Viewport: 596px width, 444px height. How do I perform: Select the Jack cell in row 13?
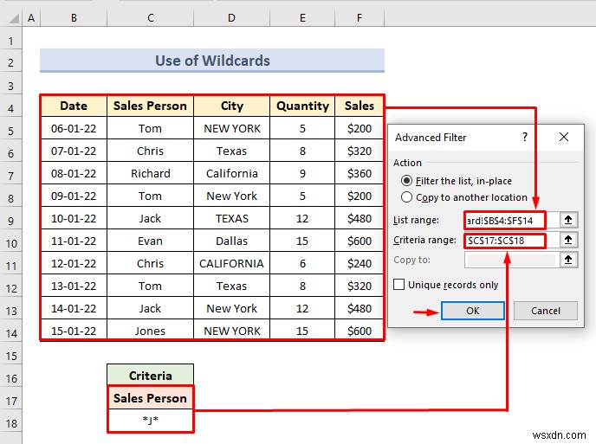(150, 308)
